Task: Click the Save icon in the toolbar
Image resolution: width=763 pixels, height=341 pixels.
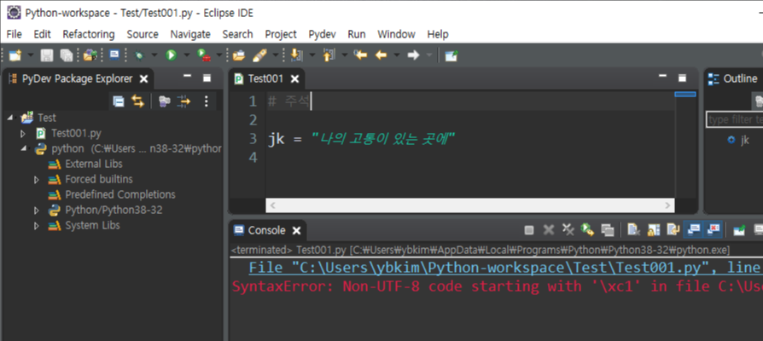Action: (x=46, y=55)
